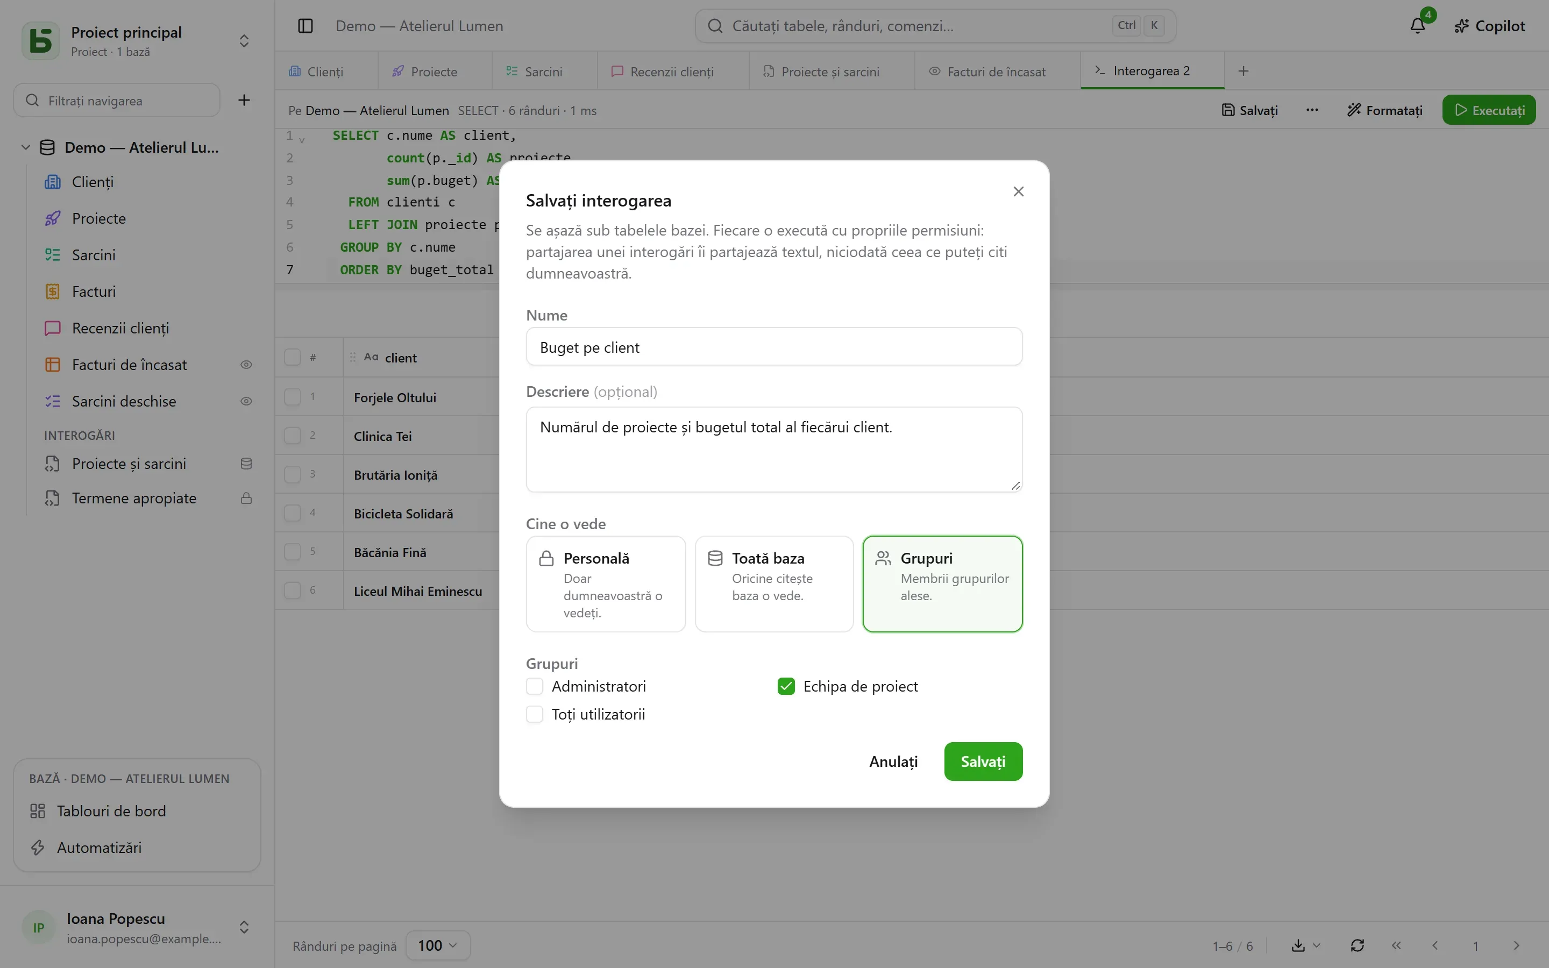
Task: Click the refresh results icon
Action: click(x=1357, y=945)
